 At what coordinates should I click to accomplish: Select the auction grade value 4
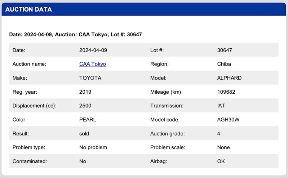tap(219, 134)
